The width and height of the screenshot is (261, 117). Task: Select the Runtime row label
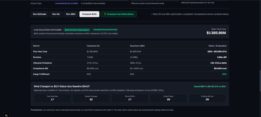pos(37,57)
